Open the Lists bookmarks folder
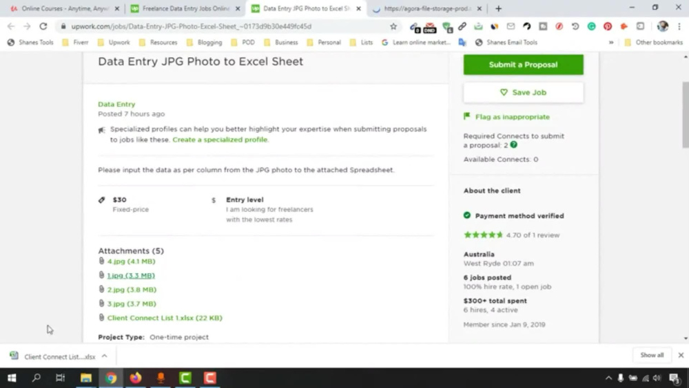This screenshot has height=388, width=689. coord(361,42)
